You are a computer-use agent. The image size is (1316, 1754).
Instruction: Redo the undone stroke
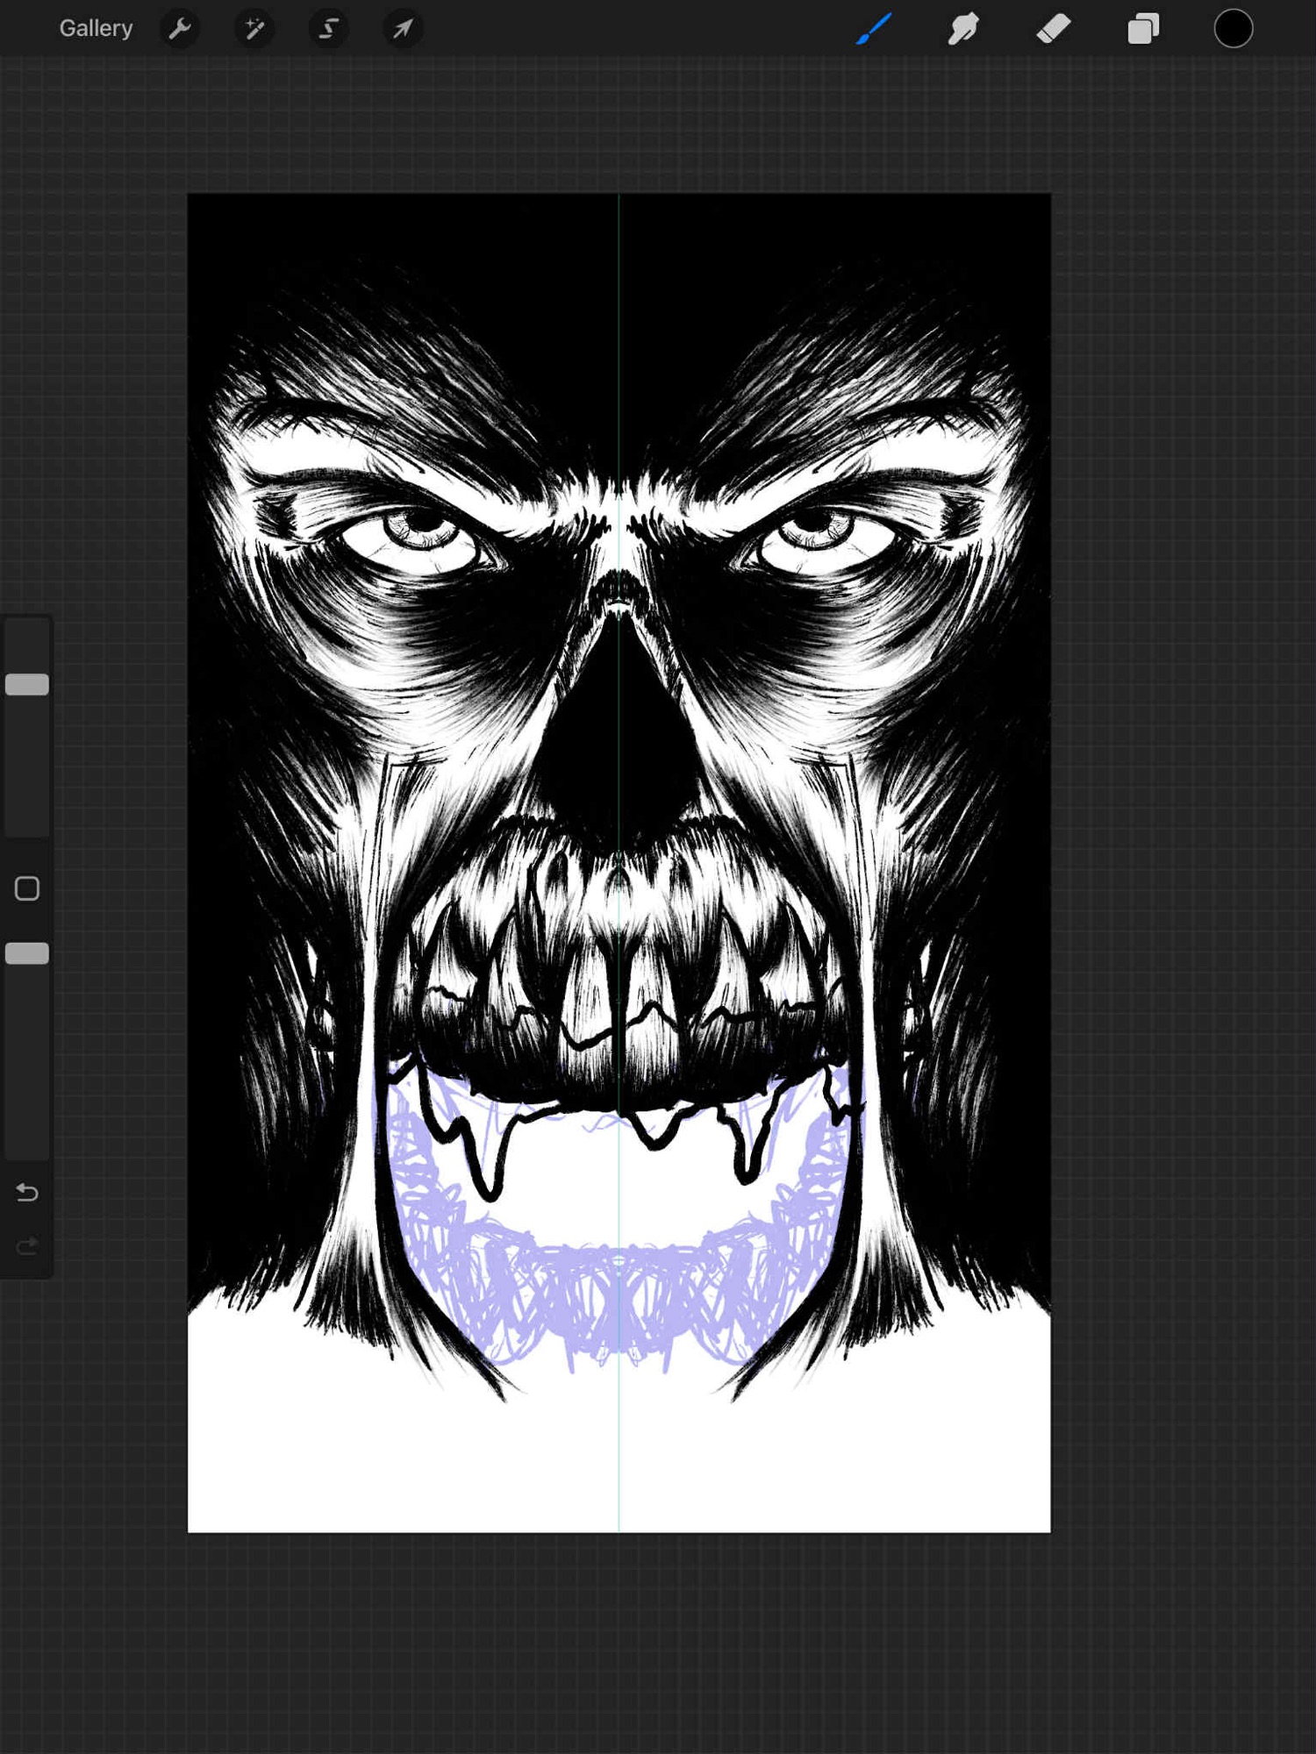27,1246
